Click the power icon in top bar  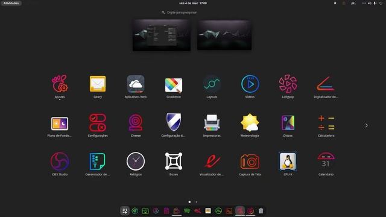coord(381,3)
